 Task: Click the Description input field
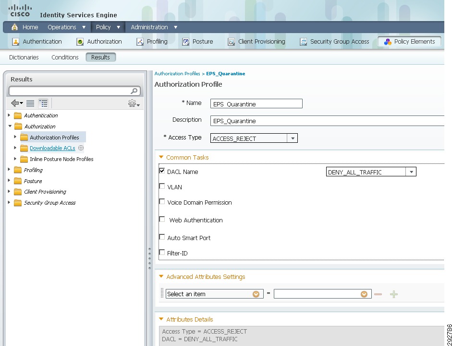[327, 121]
